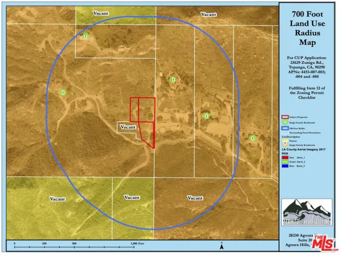Click the blue 700-Foot Buffer legend symbol
Image resolution: width=341 pixels, height=255 pixels.
[284, 127]
